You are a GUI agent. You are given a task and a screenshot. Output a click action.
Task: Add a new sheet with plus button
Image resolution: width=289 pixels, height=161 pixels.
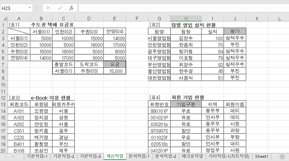(282, 157)
